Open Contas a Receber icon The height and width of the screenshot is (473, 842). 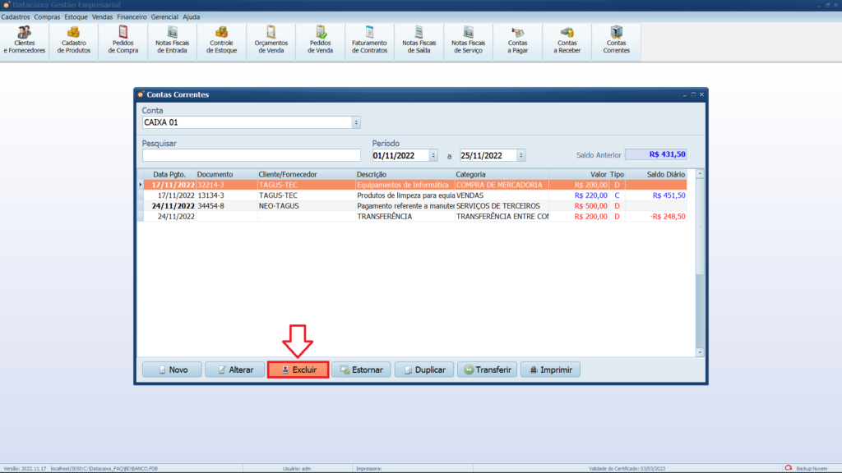(567, 39)
